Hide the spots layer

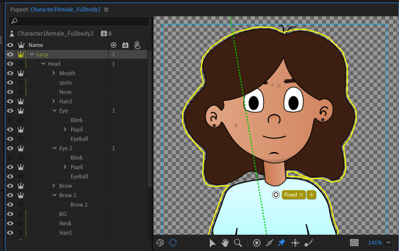pyautogui.click(x=10, y=83)
